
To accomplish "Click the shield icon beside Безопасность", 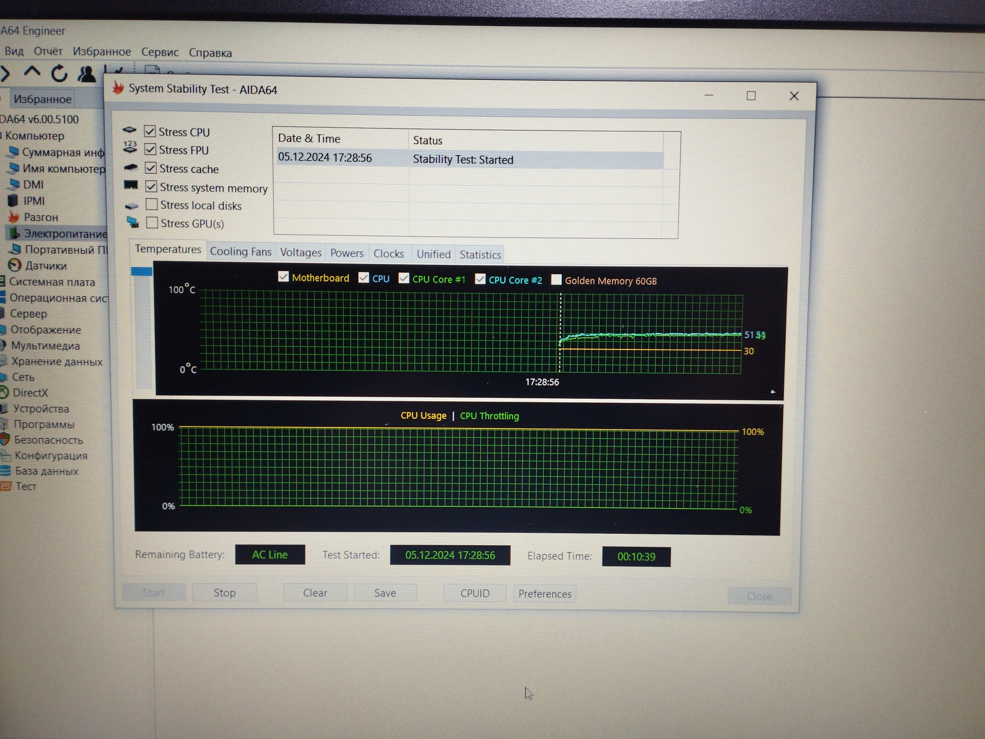I will 5,439.
